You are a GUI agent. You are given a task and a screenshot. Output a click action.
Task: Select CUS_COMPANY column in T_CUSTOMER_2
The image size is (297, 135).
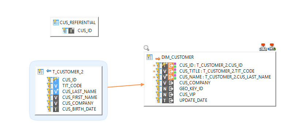coord(78,103)
